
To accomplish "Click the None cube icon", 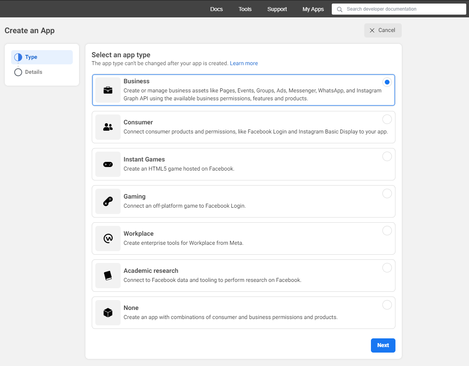I will [108, 313].
